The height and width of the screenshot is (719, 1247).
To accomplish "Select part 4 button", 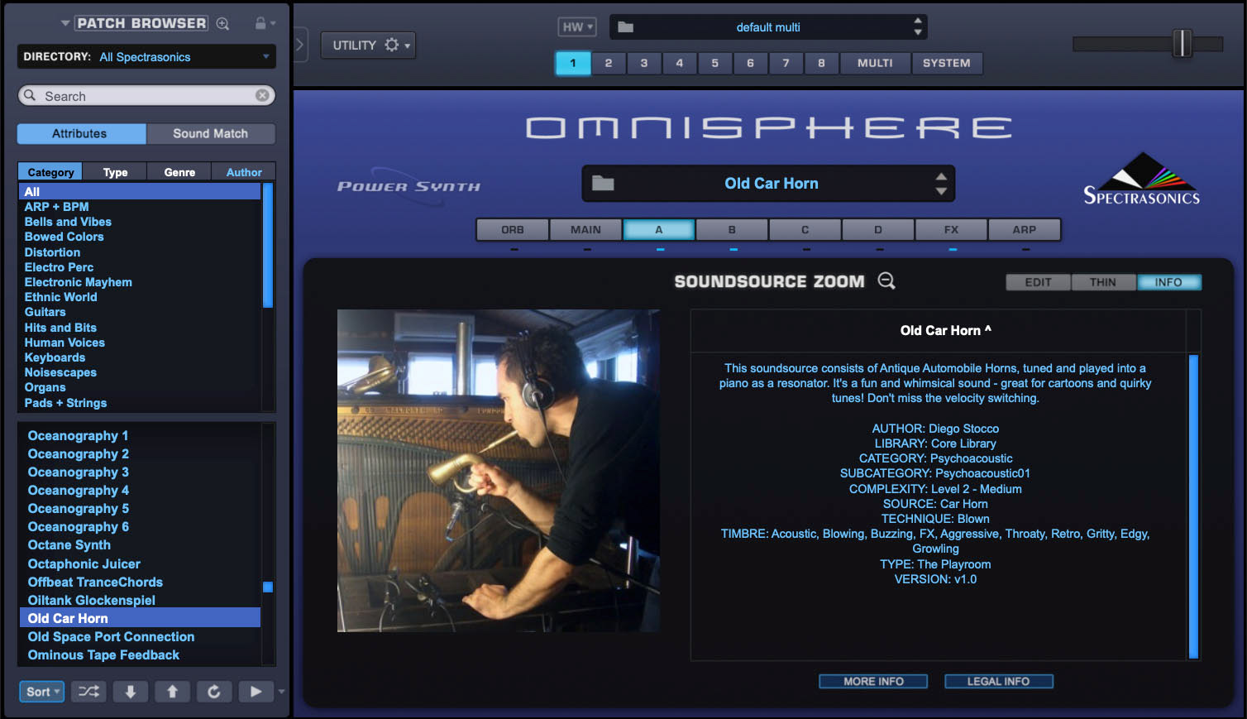I will [680, 63].
